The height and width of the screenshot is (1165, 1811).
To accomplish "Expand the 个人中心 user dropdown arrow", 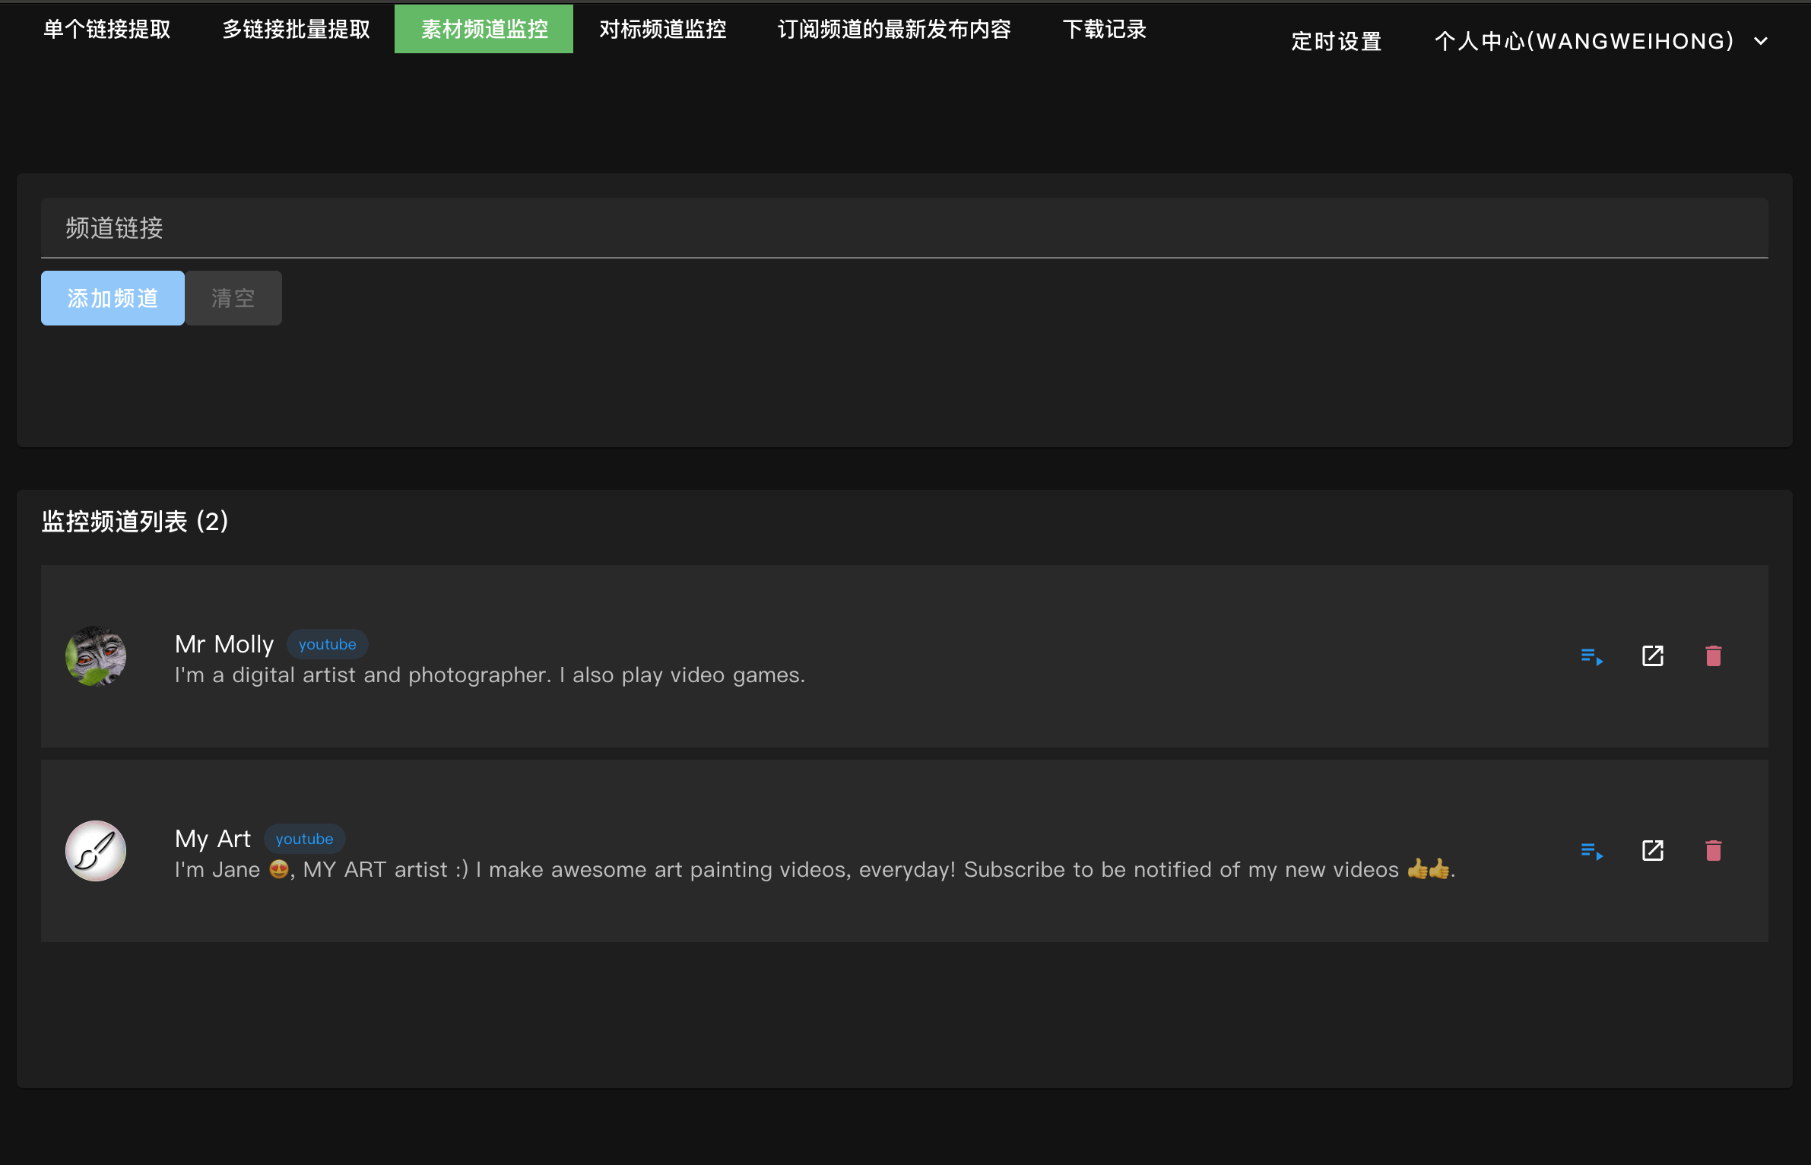I will point(1761,41).
